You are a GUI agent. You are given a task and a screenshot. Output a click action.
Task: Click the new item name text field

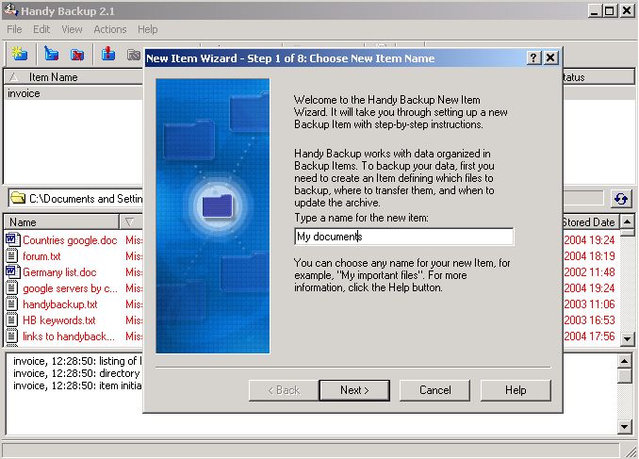404,237
